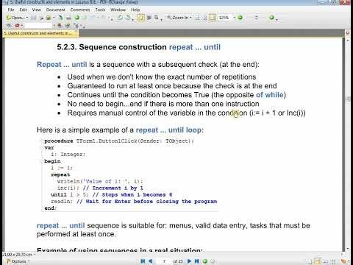This screenshot has height=265, width=353.
Task: Click the grey next view icon in status bar
Action: click(213, 261)
